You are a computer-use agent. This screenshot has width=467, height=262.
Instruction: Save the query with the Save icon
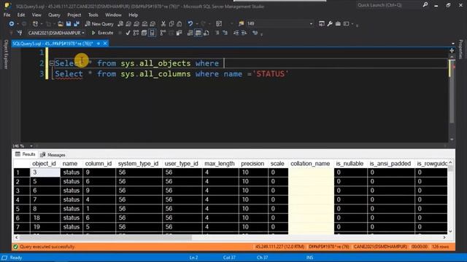click(69, 24)
